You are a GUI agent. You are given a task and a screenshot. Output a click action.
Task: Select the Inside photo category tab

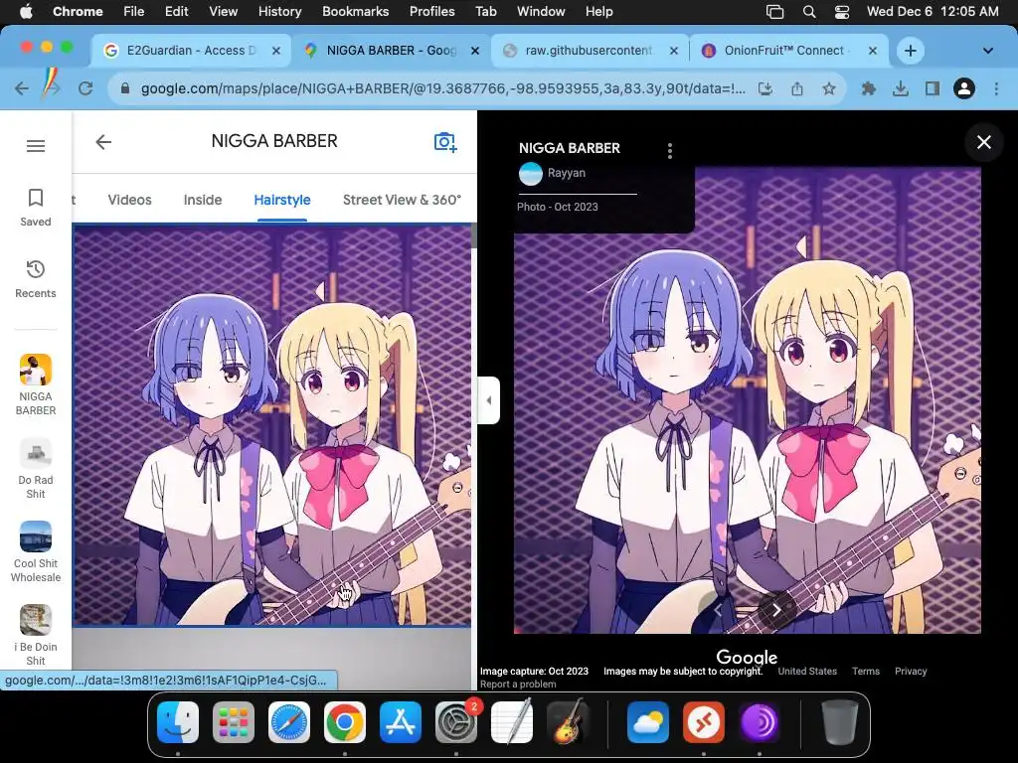[x=203, y=200]
